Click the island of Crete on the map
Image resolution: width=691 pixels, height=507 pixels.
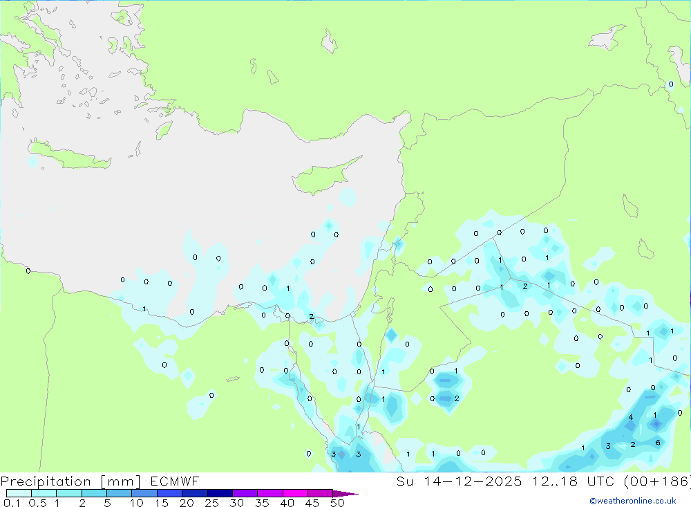coord(69,155)
